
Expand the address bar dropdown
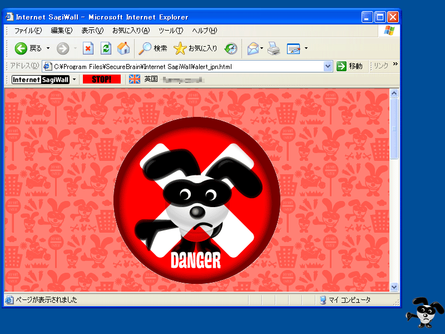point(328,67)
